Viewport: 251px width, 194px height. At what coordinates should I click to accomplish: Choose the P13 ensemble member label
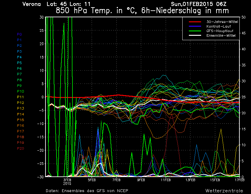coord(20,108)
